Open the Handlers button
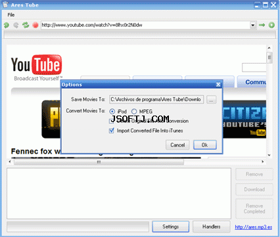This screenshot has height=237, width=280. point(212,226)
